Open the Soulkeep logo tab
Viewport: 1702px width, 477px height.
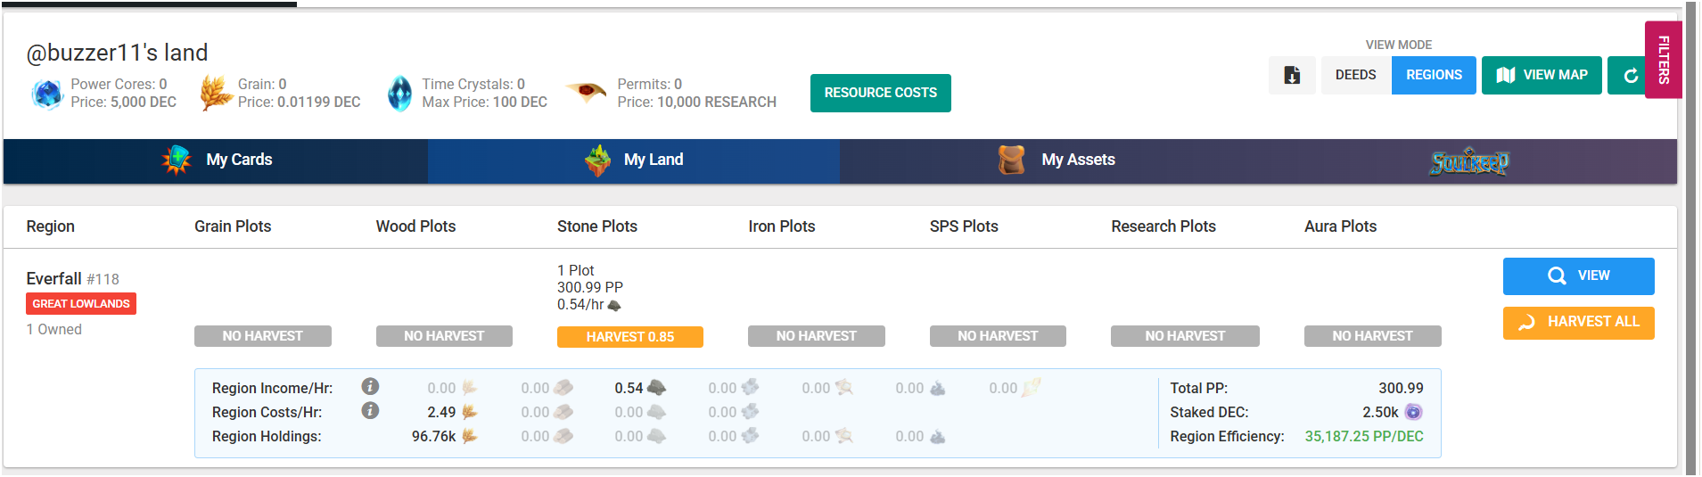(1468, 162)
